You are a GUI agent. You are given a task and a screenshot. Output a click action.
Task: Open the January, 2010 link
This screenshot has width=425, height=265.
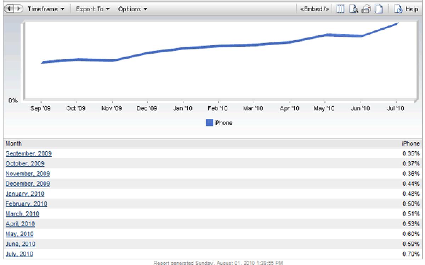point(25,194)
